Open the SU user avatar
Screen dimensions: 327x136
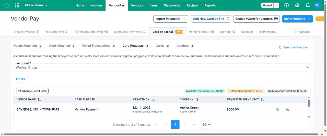pyautogui.click(x=317, y=5)
